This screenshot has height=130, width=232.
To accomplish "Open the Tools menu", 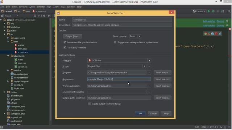I will (x=56, y=7).
